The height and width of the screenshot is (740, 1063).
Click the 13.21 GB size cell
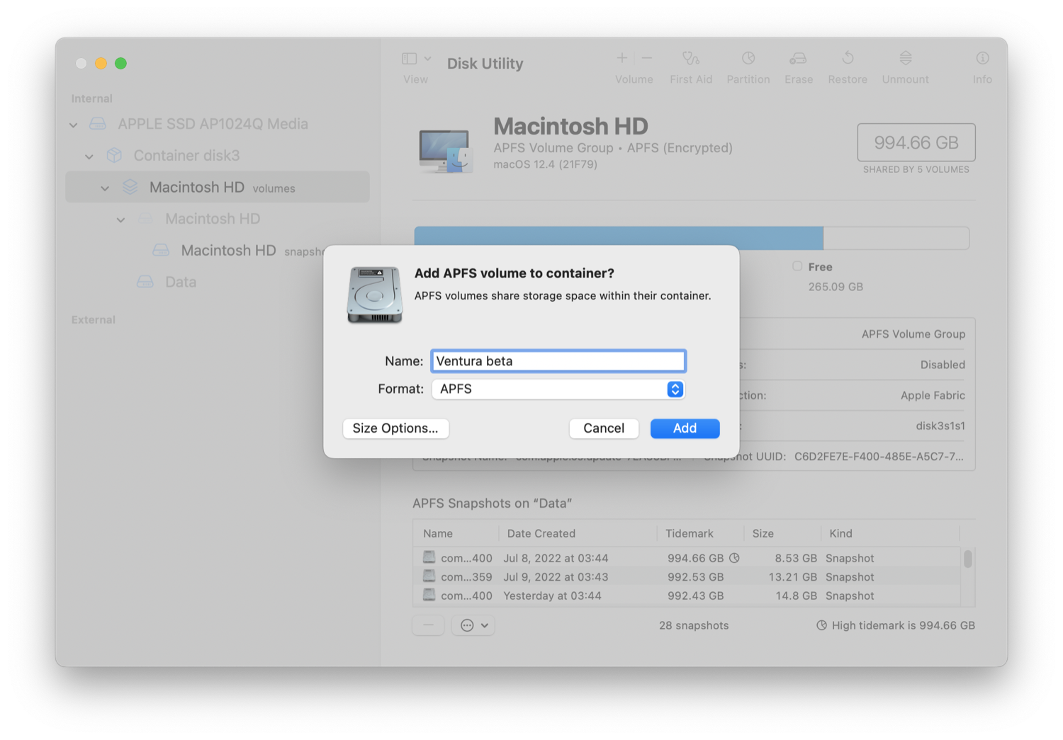(793, 577)
